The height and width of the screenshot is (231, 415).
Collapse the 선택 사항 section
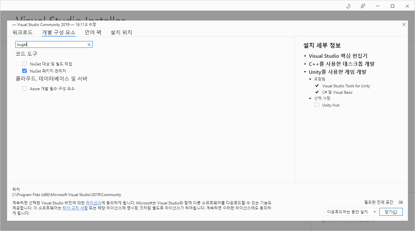coord(310,98)
